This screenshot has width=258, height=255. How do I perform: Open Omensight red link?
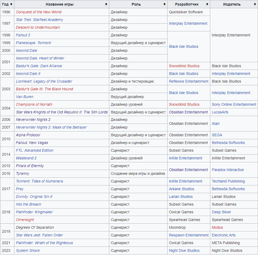25,220
